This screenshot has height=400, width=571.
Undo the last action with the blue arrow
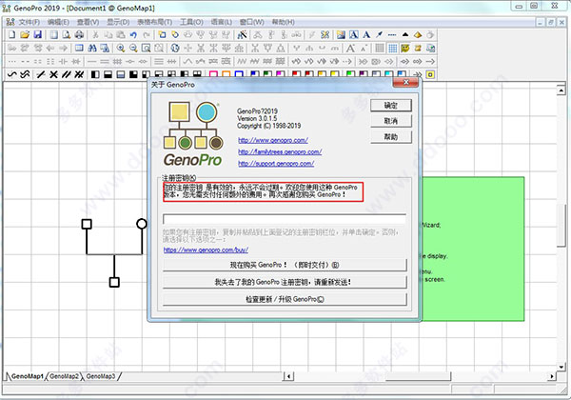pyautogui.click(x=133, y=35)
